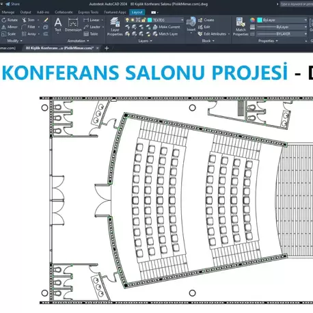The image size is (313, 313).
Task: Select the Fillet tool
Action: [x=29, y=27]
